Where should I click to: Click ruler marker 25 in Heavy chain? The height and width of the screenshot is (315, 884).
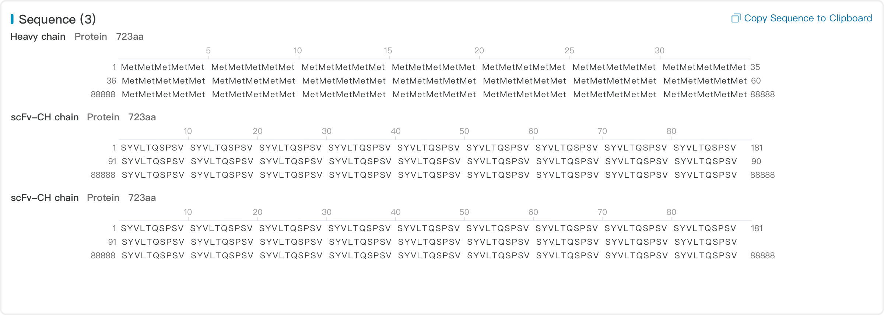tap(569, 51)
